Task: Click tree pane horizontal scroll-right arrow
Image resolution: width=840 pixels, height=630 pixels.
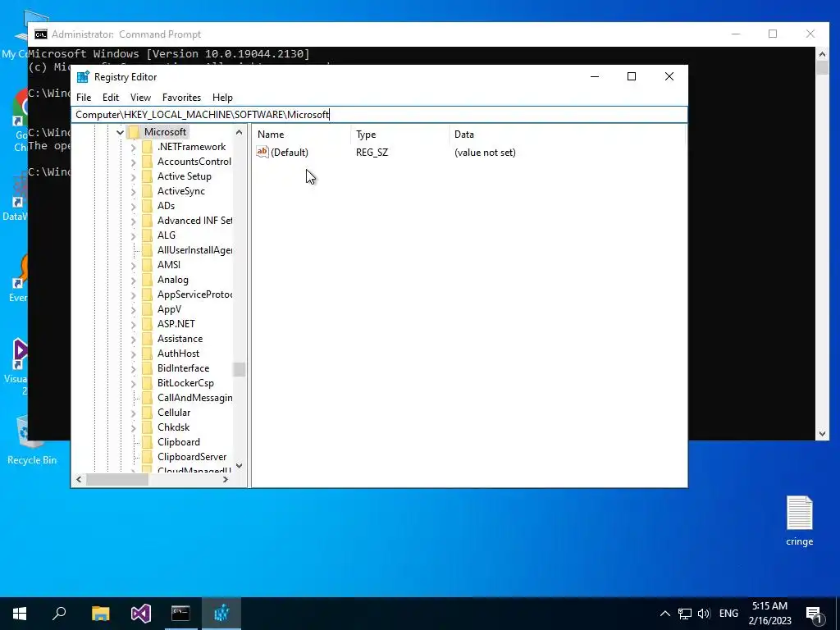Action: [x=226, y=479]
